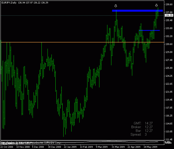This screenshot has width=174, height=149.
Task: Click the 130.60 price axis label
Action: click(x=169, y=44)
